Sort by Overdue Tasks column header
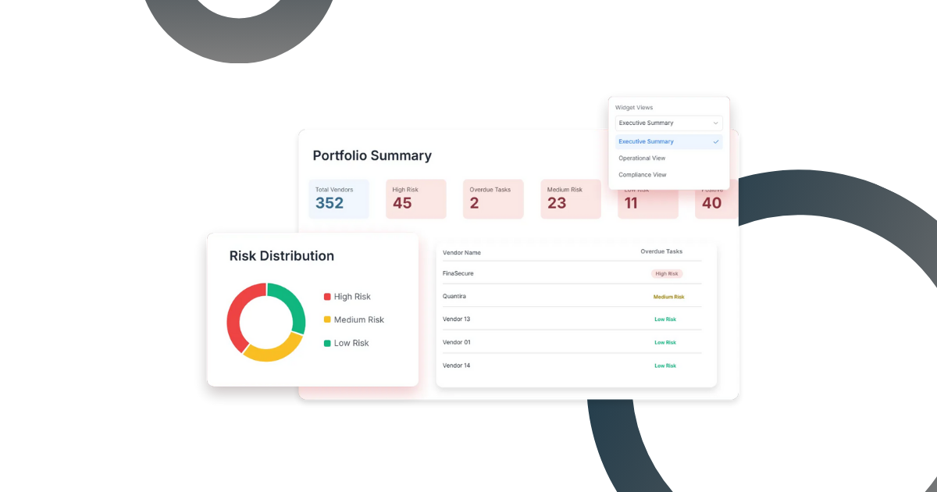 (661, 251)
